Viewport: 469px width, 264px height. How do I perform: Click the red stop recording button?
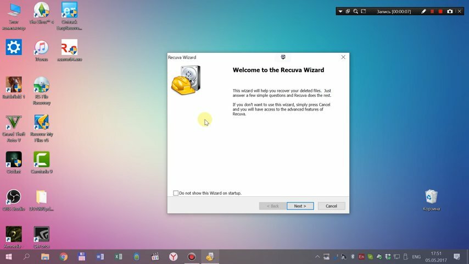440,12
